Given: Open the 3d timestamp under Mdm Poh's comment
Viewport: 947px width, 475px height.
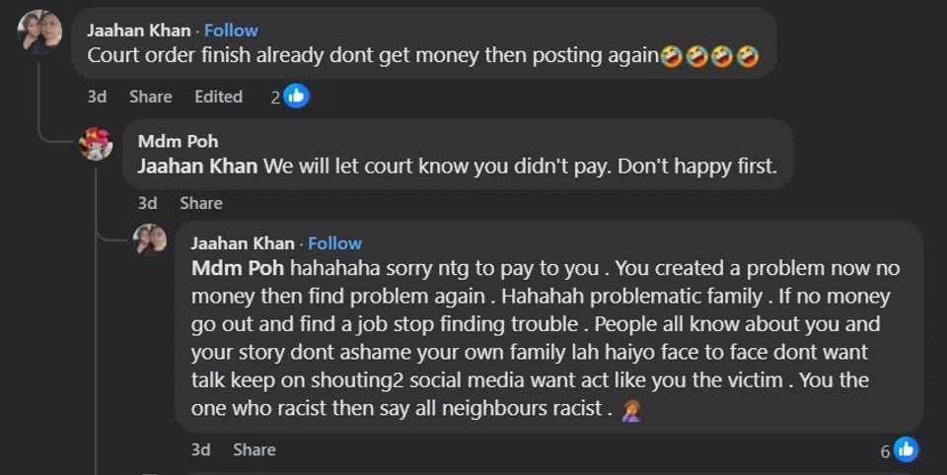Looking at the screenshot, I should [147, 203].
